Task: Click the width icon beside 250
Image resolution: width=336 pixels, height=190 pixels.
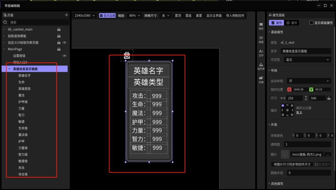Action: [x=283, y=98]
